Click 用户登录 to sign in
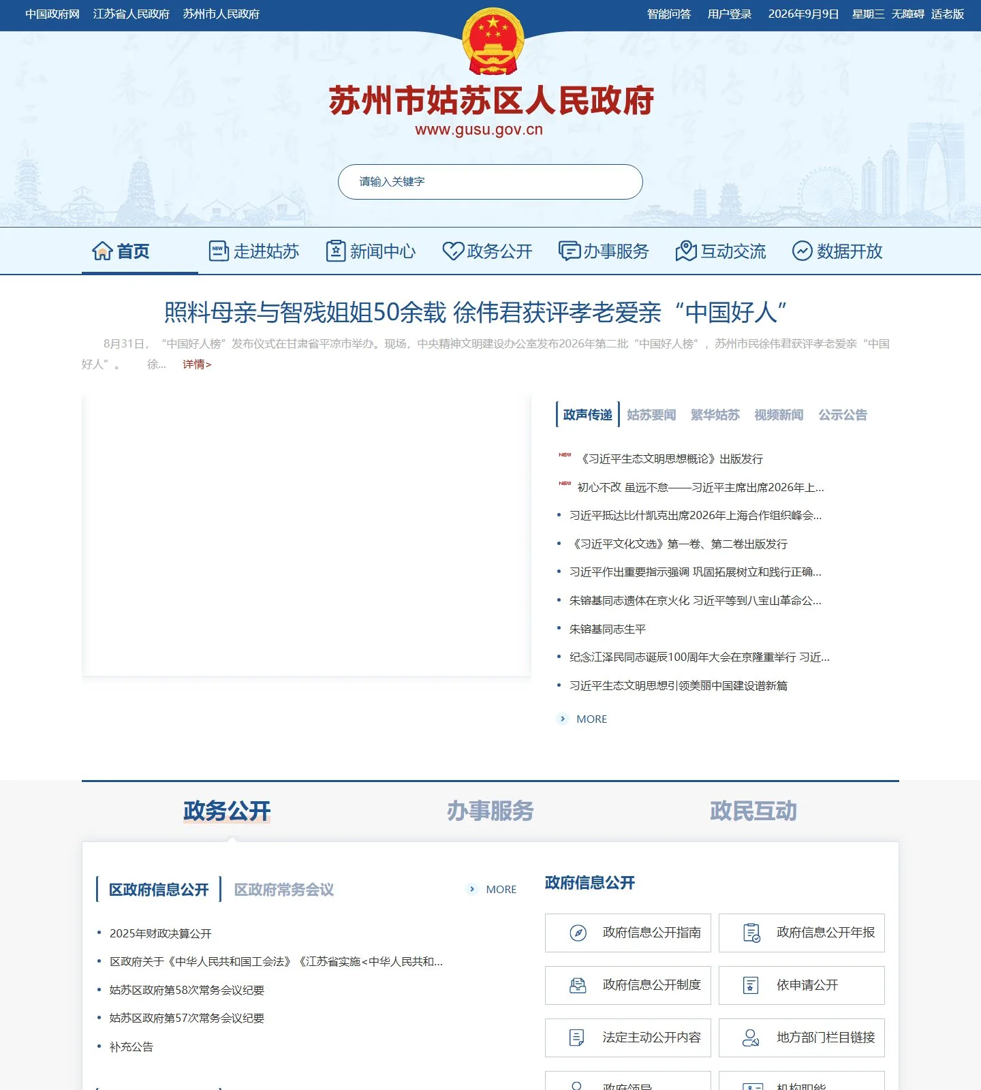The width and height of the screenshot is (981, 1090). point(730,14)
